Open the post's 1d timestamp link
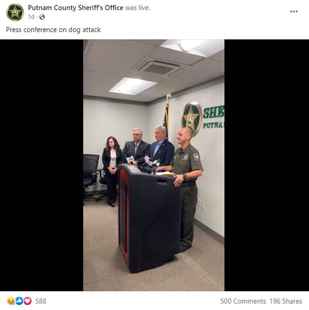309x310 pixels. tap(31, 17)
